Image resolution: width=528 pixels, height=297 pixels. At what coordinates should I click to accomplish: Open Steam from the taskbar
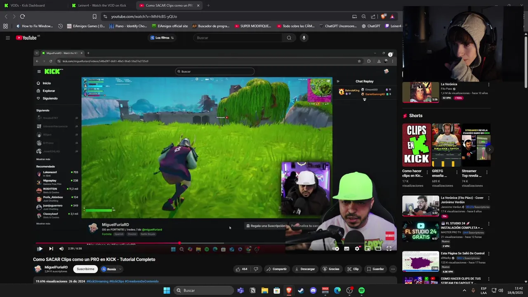301,290
